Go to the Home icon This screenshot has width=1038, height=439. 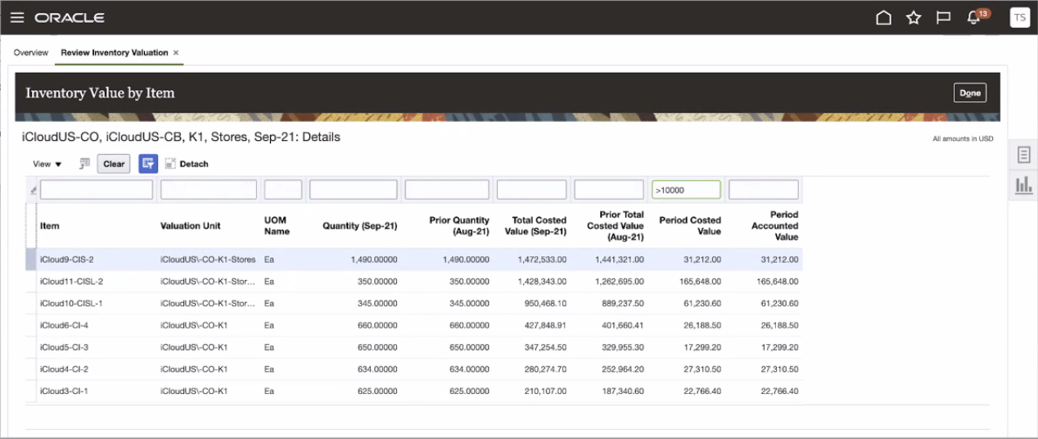(x=883, y=17)
